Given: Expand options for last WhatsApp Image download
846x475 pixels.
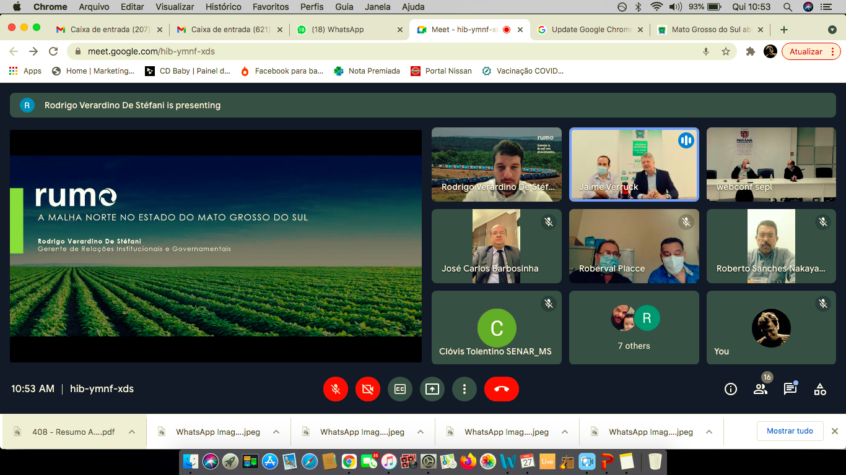Looking at the screenshot, I should point(709,432).
